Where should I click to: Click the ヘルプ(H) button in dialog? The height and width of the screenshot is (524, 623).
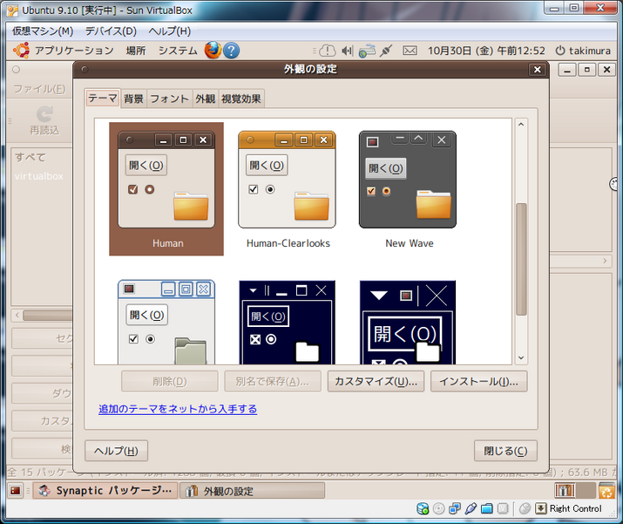[x=117, y=451]
